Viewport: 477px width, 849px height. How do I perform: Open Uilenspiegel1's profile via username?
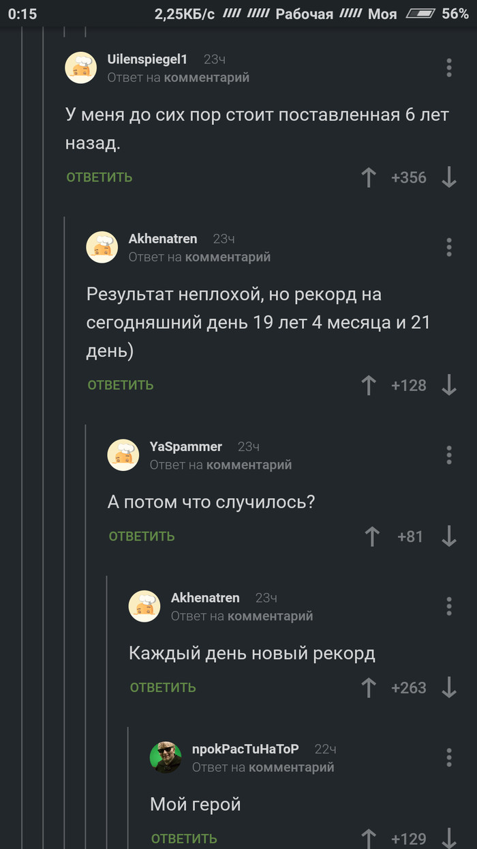147,59
